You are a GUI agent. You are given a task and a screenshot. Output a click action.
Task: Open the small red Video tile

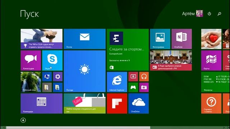pos(133,76)
